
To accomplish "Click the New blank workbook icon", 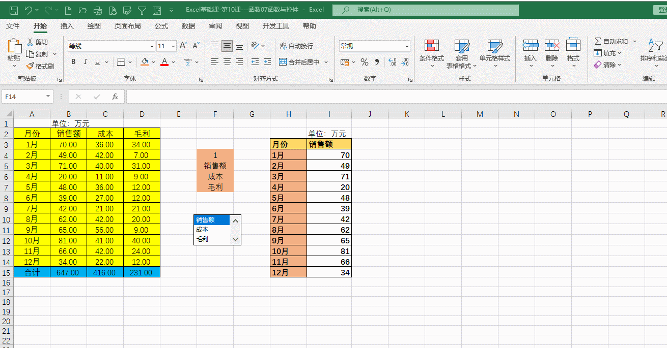I will coord(68,10).
